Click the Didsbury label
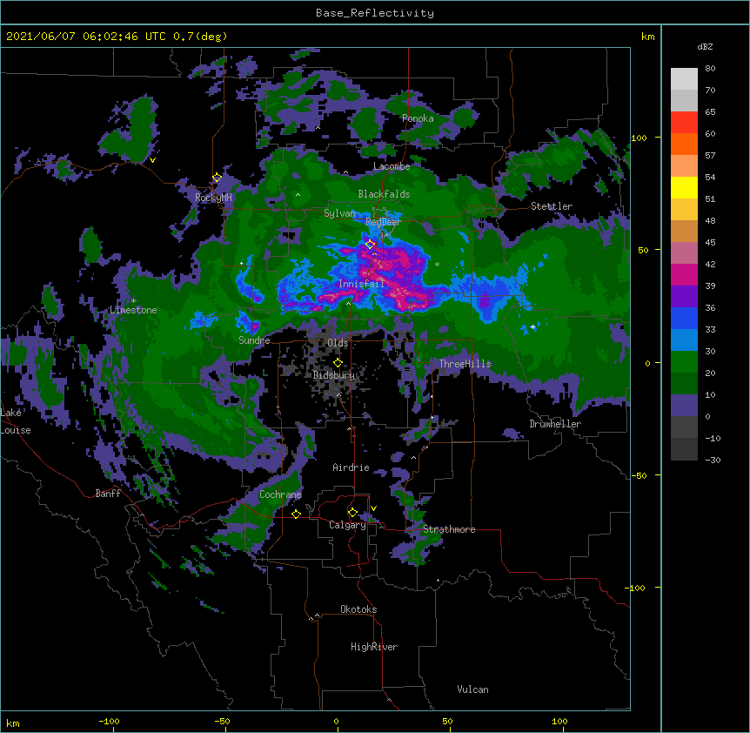 (334, 375)
